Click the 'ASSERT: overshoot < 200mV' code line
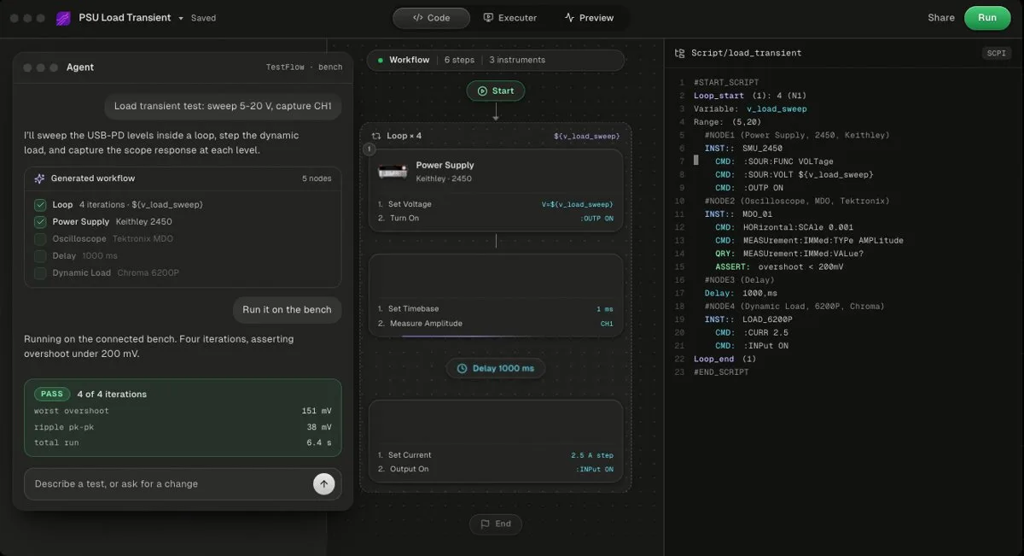The height and width of the screenshot is (556, 1024). point(779,267)
